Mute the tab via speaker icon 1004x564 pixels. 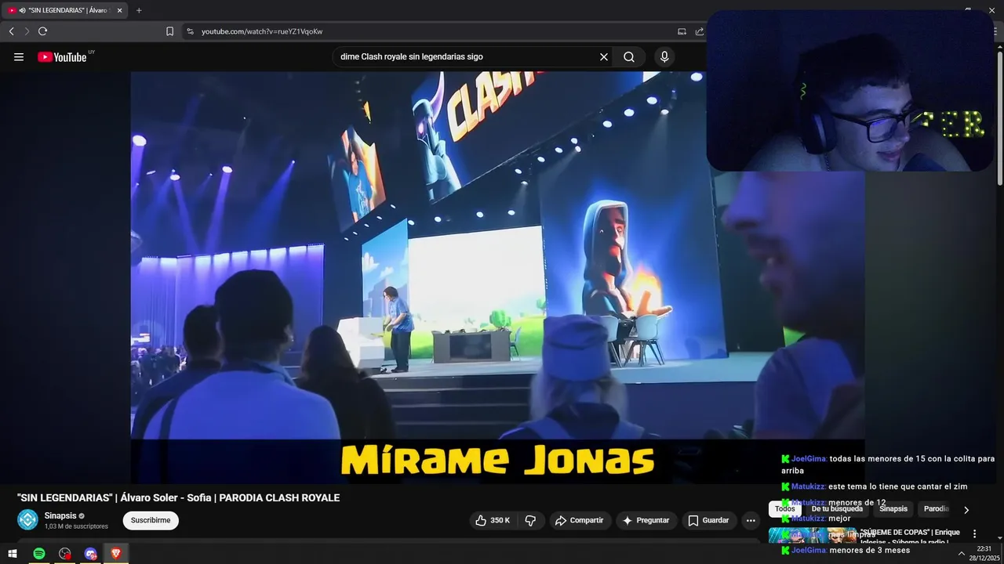click(x=21, y=10)
